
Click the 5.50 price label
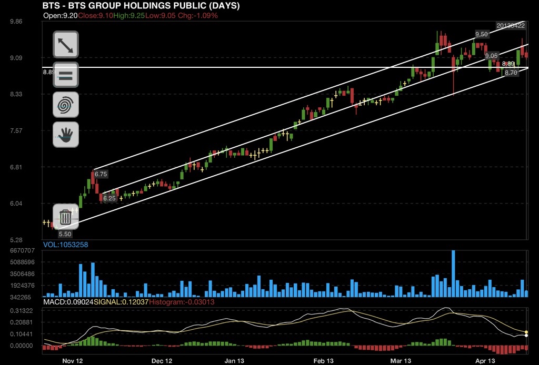[x=65, y=234]
